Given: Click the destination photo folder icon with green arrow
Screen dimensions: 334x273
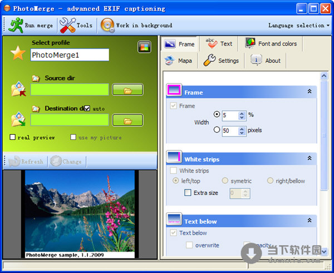Looking at the screenshot, I should point(18,119).
